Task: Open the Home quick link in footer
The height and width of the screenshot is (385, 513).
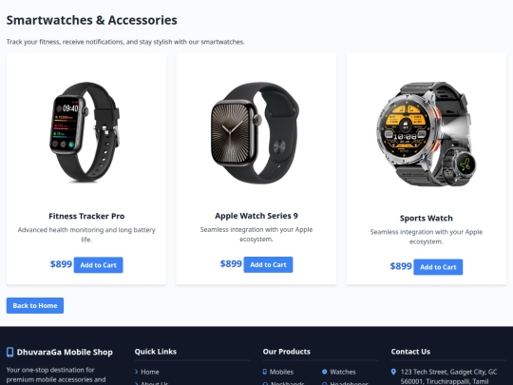Action: [x=150, y=372]
